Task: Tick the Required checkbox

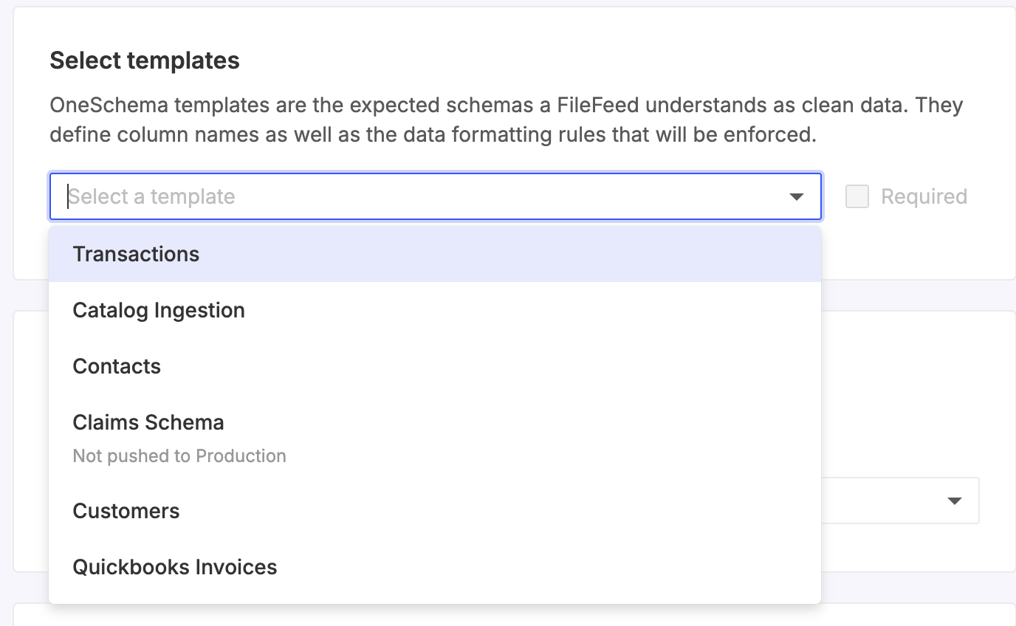Action: point(857,196)
